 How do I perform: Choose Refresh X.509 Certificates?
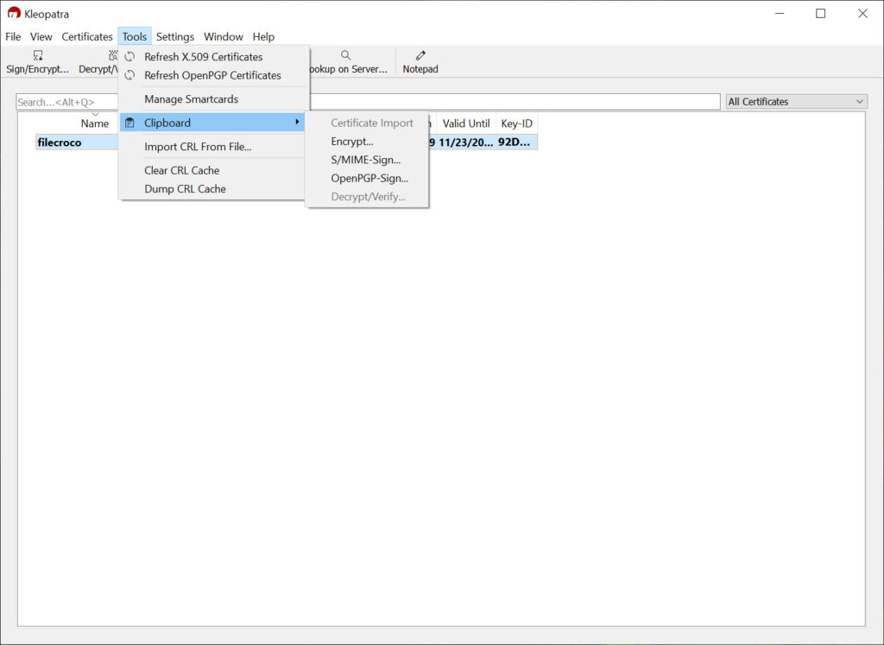(214, 57)
